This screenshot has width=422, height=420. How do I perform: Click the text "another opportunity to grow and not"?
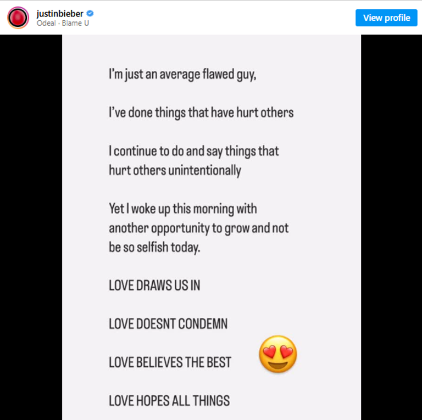(x=198, y=228)
